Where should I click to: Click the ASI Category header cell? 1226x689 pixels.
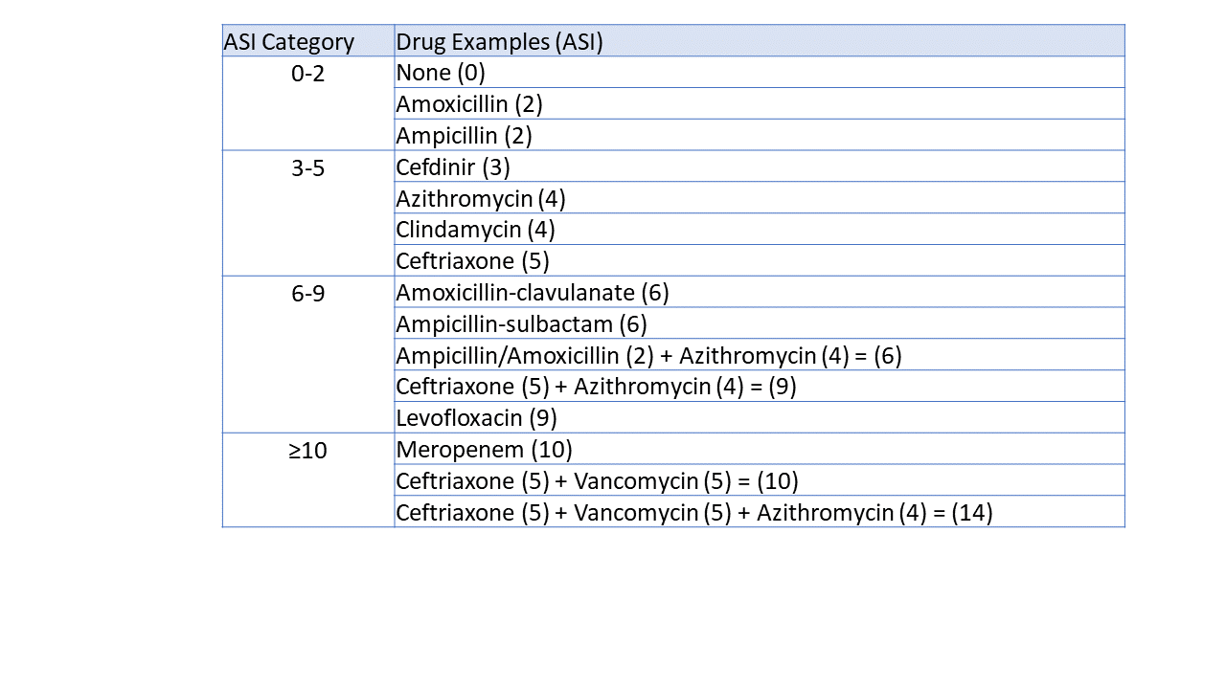308,41
